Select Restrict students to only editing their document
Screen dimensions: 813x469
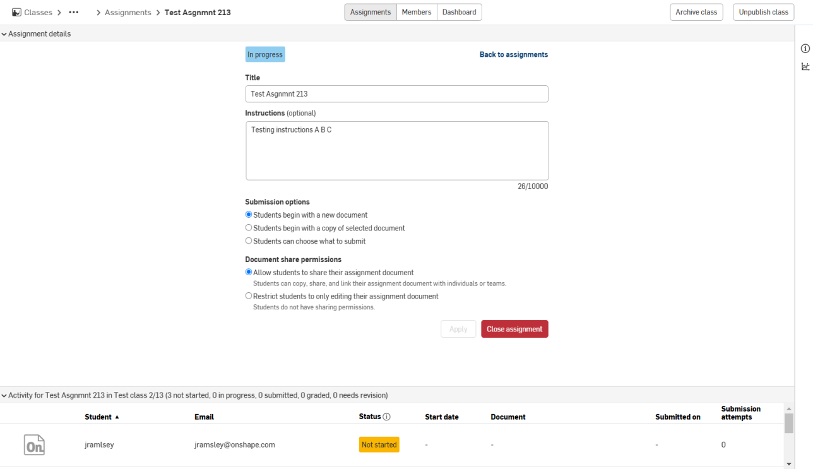coord(249,296)
